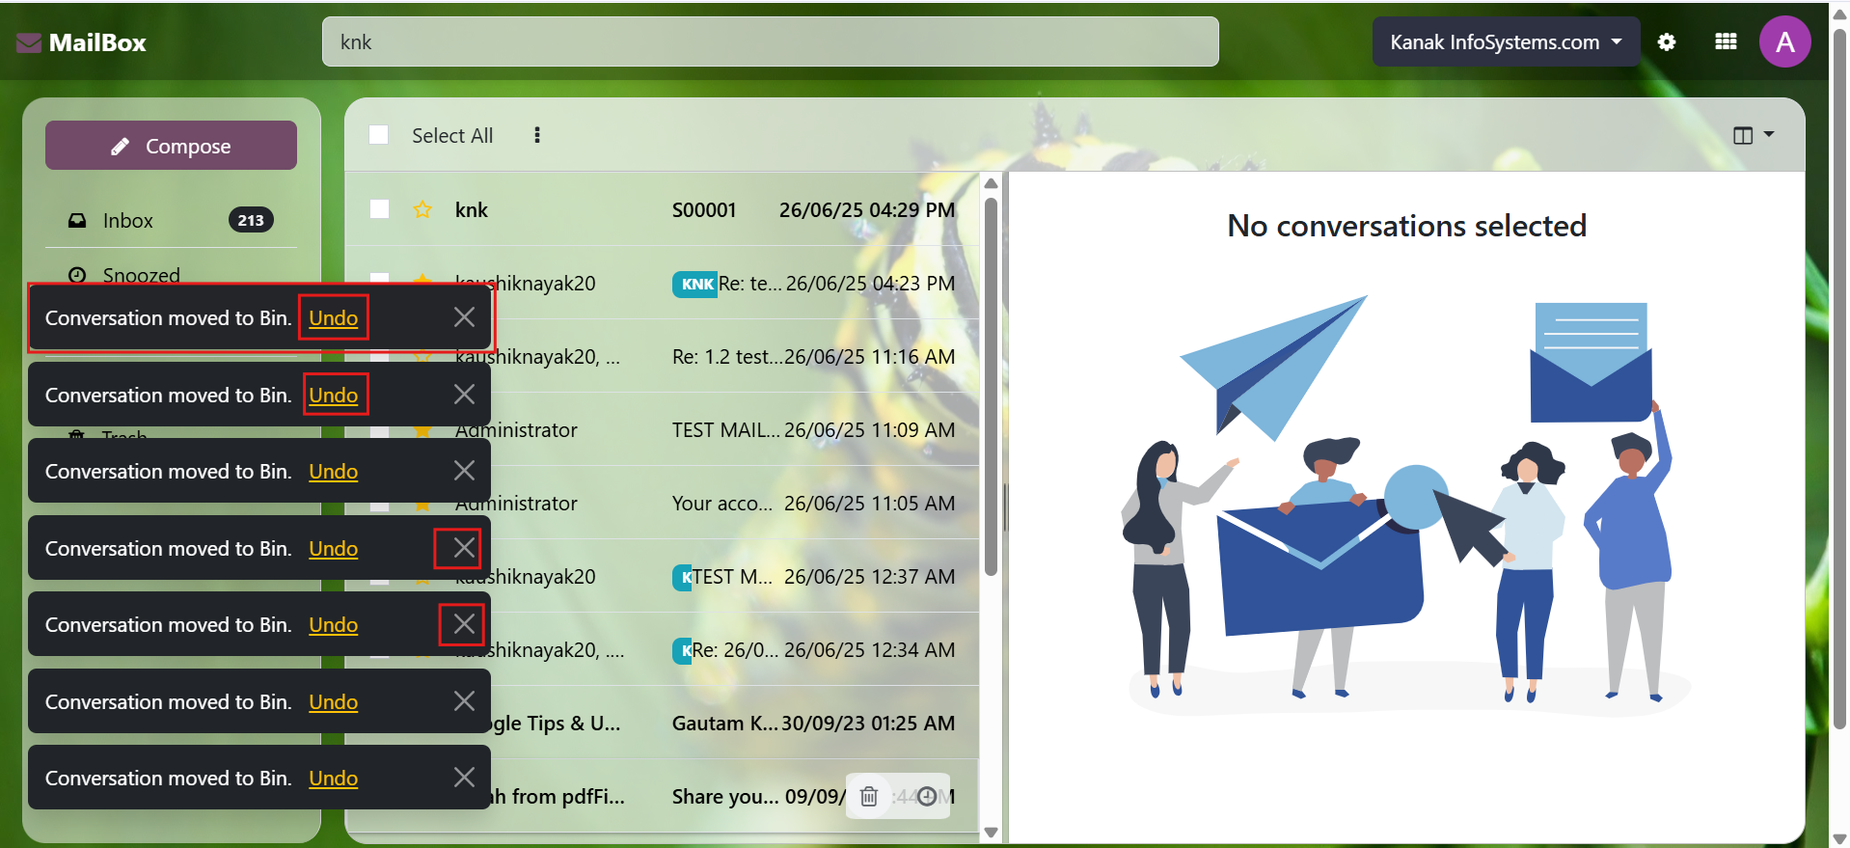Click the KNK tag on the 04:23 PM message

pyautogui.click(x=694, y=284)
